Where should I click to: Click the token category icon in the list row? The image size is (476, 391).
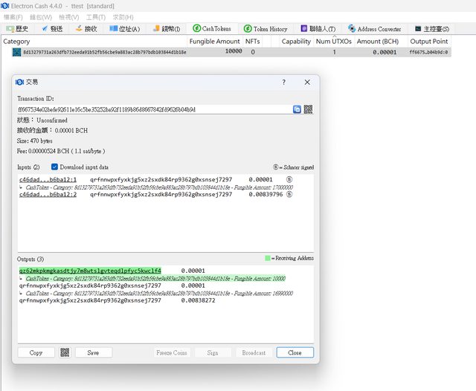[x=16, y=53]
